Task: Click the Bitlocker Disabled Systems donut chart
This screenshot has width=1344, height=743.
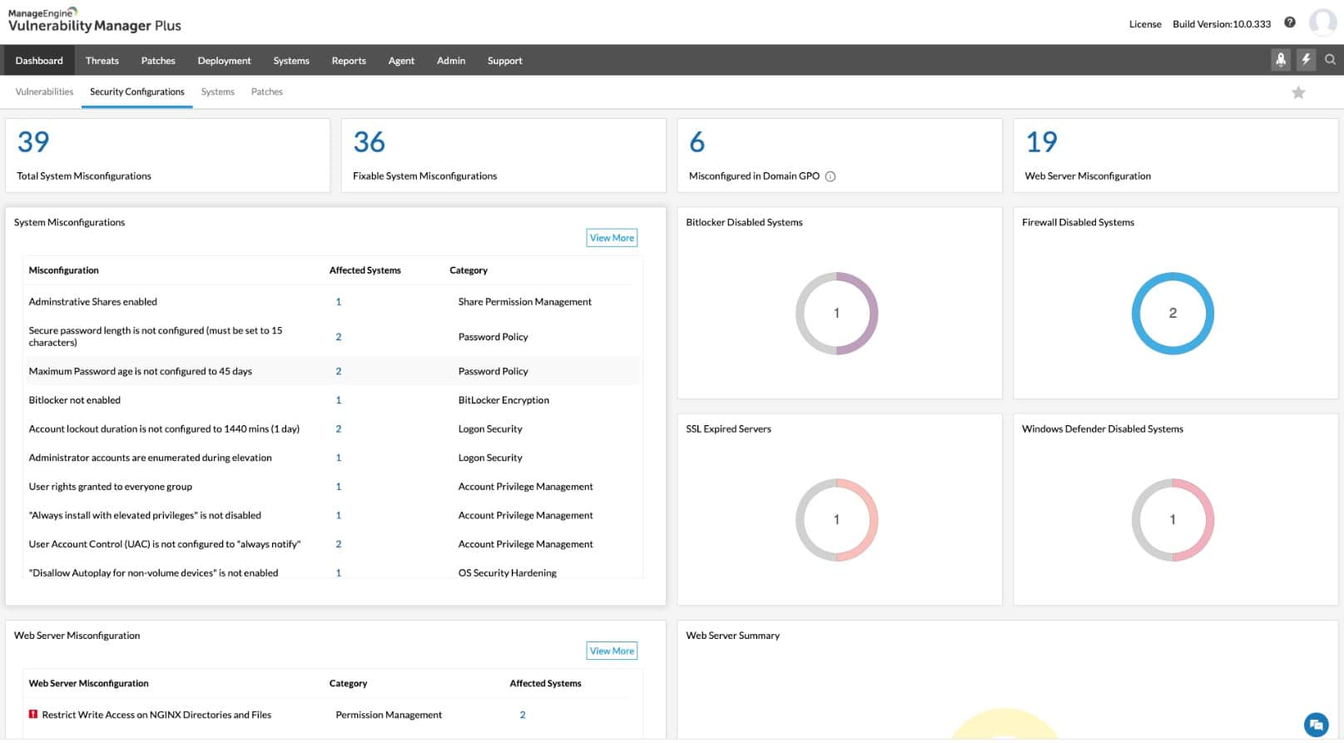Action: 836,313
